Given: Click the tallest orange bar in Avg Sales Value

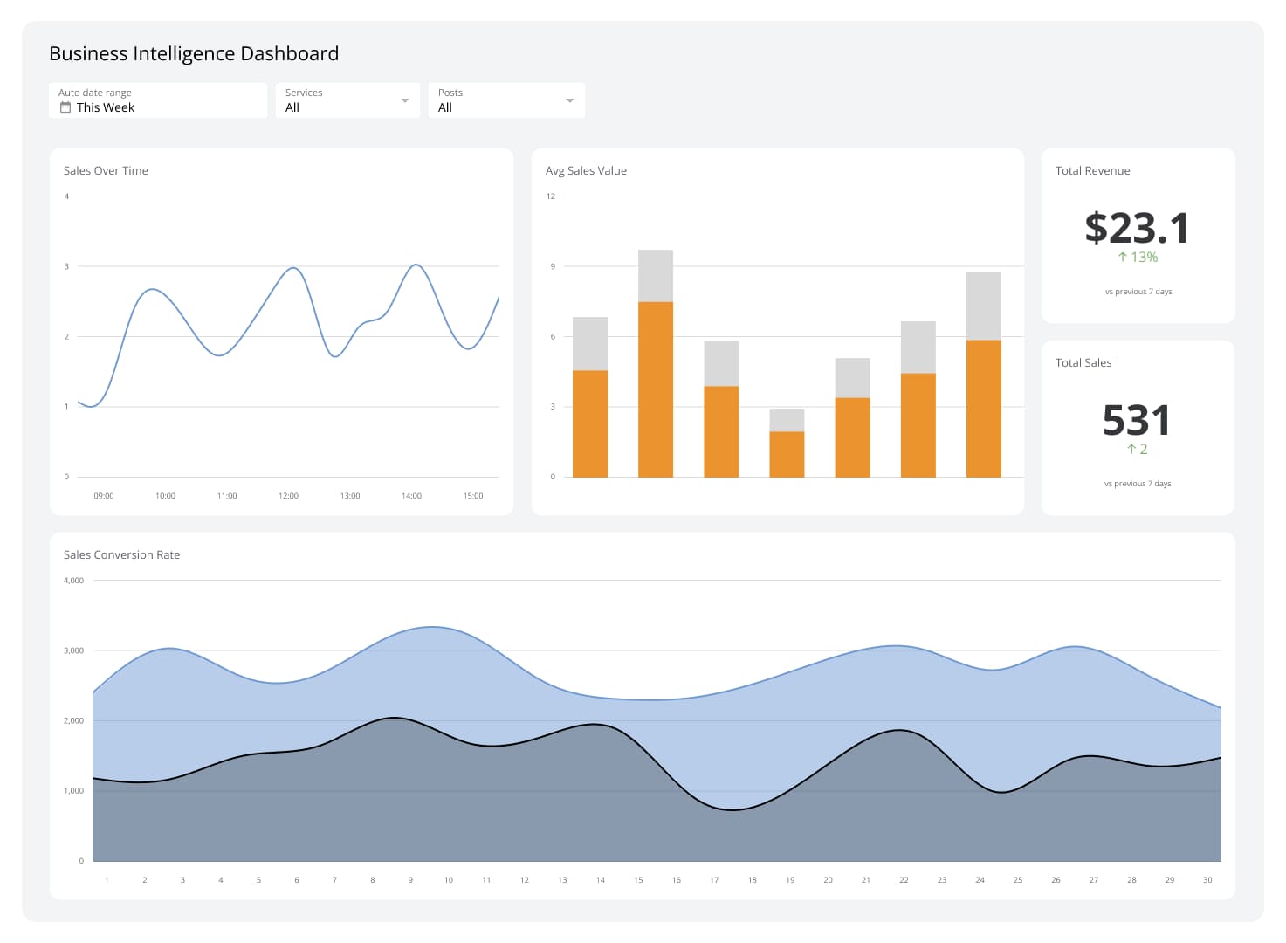Looking at the screenshot, I should pos(655,389).
